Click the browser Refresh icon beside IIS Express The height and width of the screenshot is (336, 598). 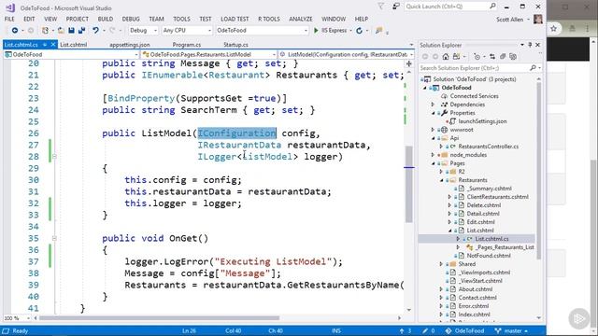pyautogui.click(x=359, y=31)
